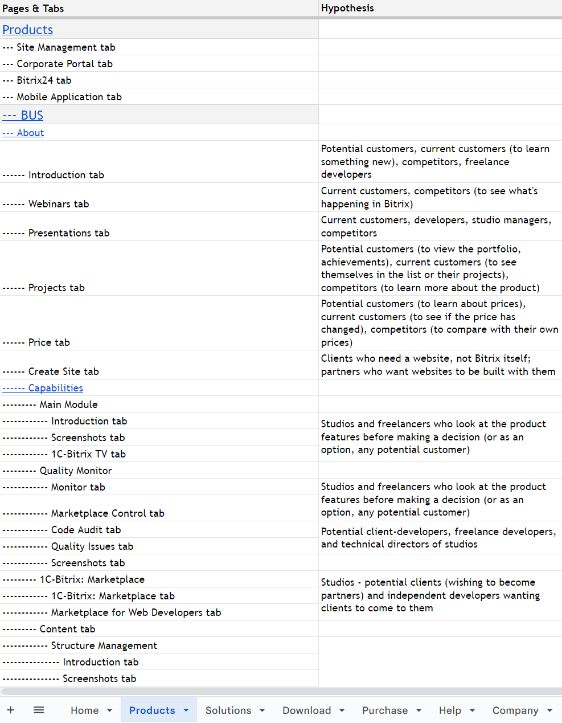Image resolution: width=562 pixels, height=723 pixels.
Task: Add a new sheet with plus icon
Action: [x=10, y=710]
